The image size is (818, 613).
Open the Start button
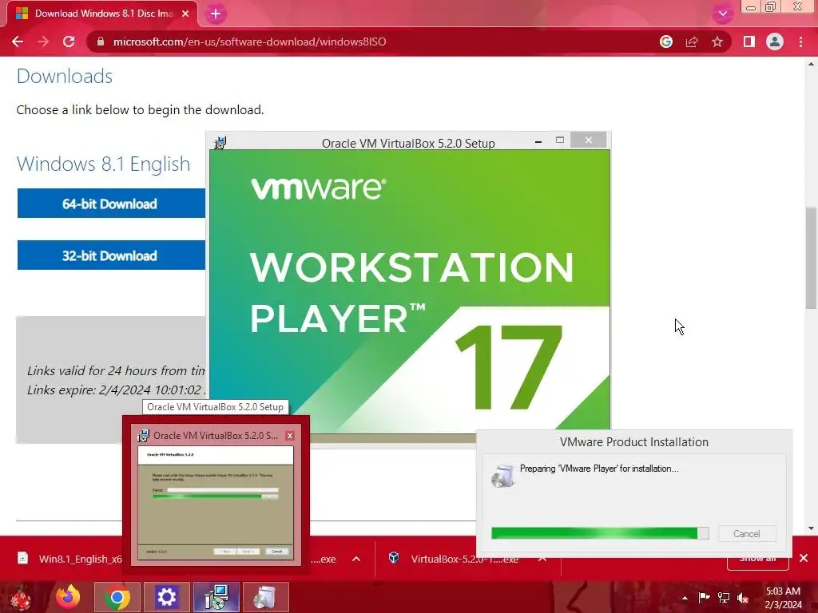pyautogui.click(x=22, y=597)
